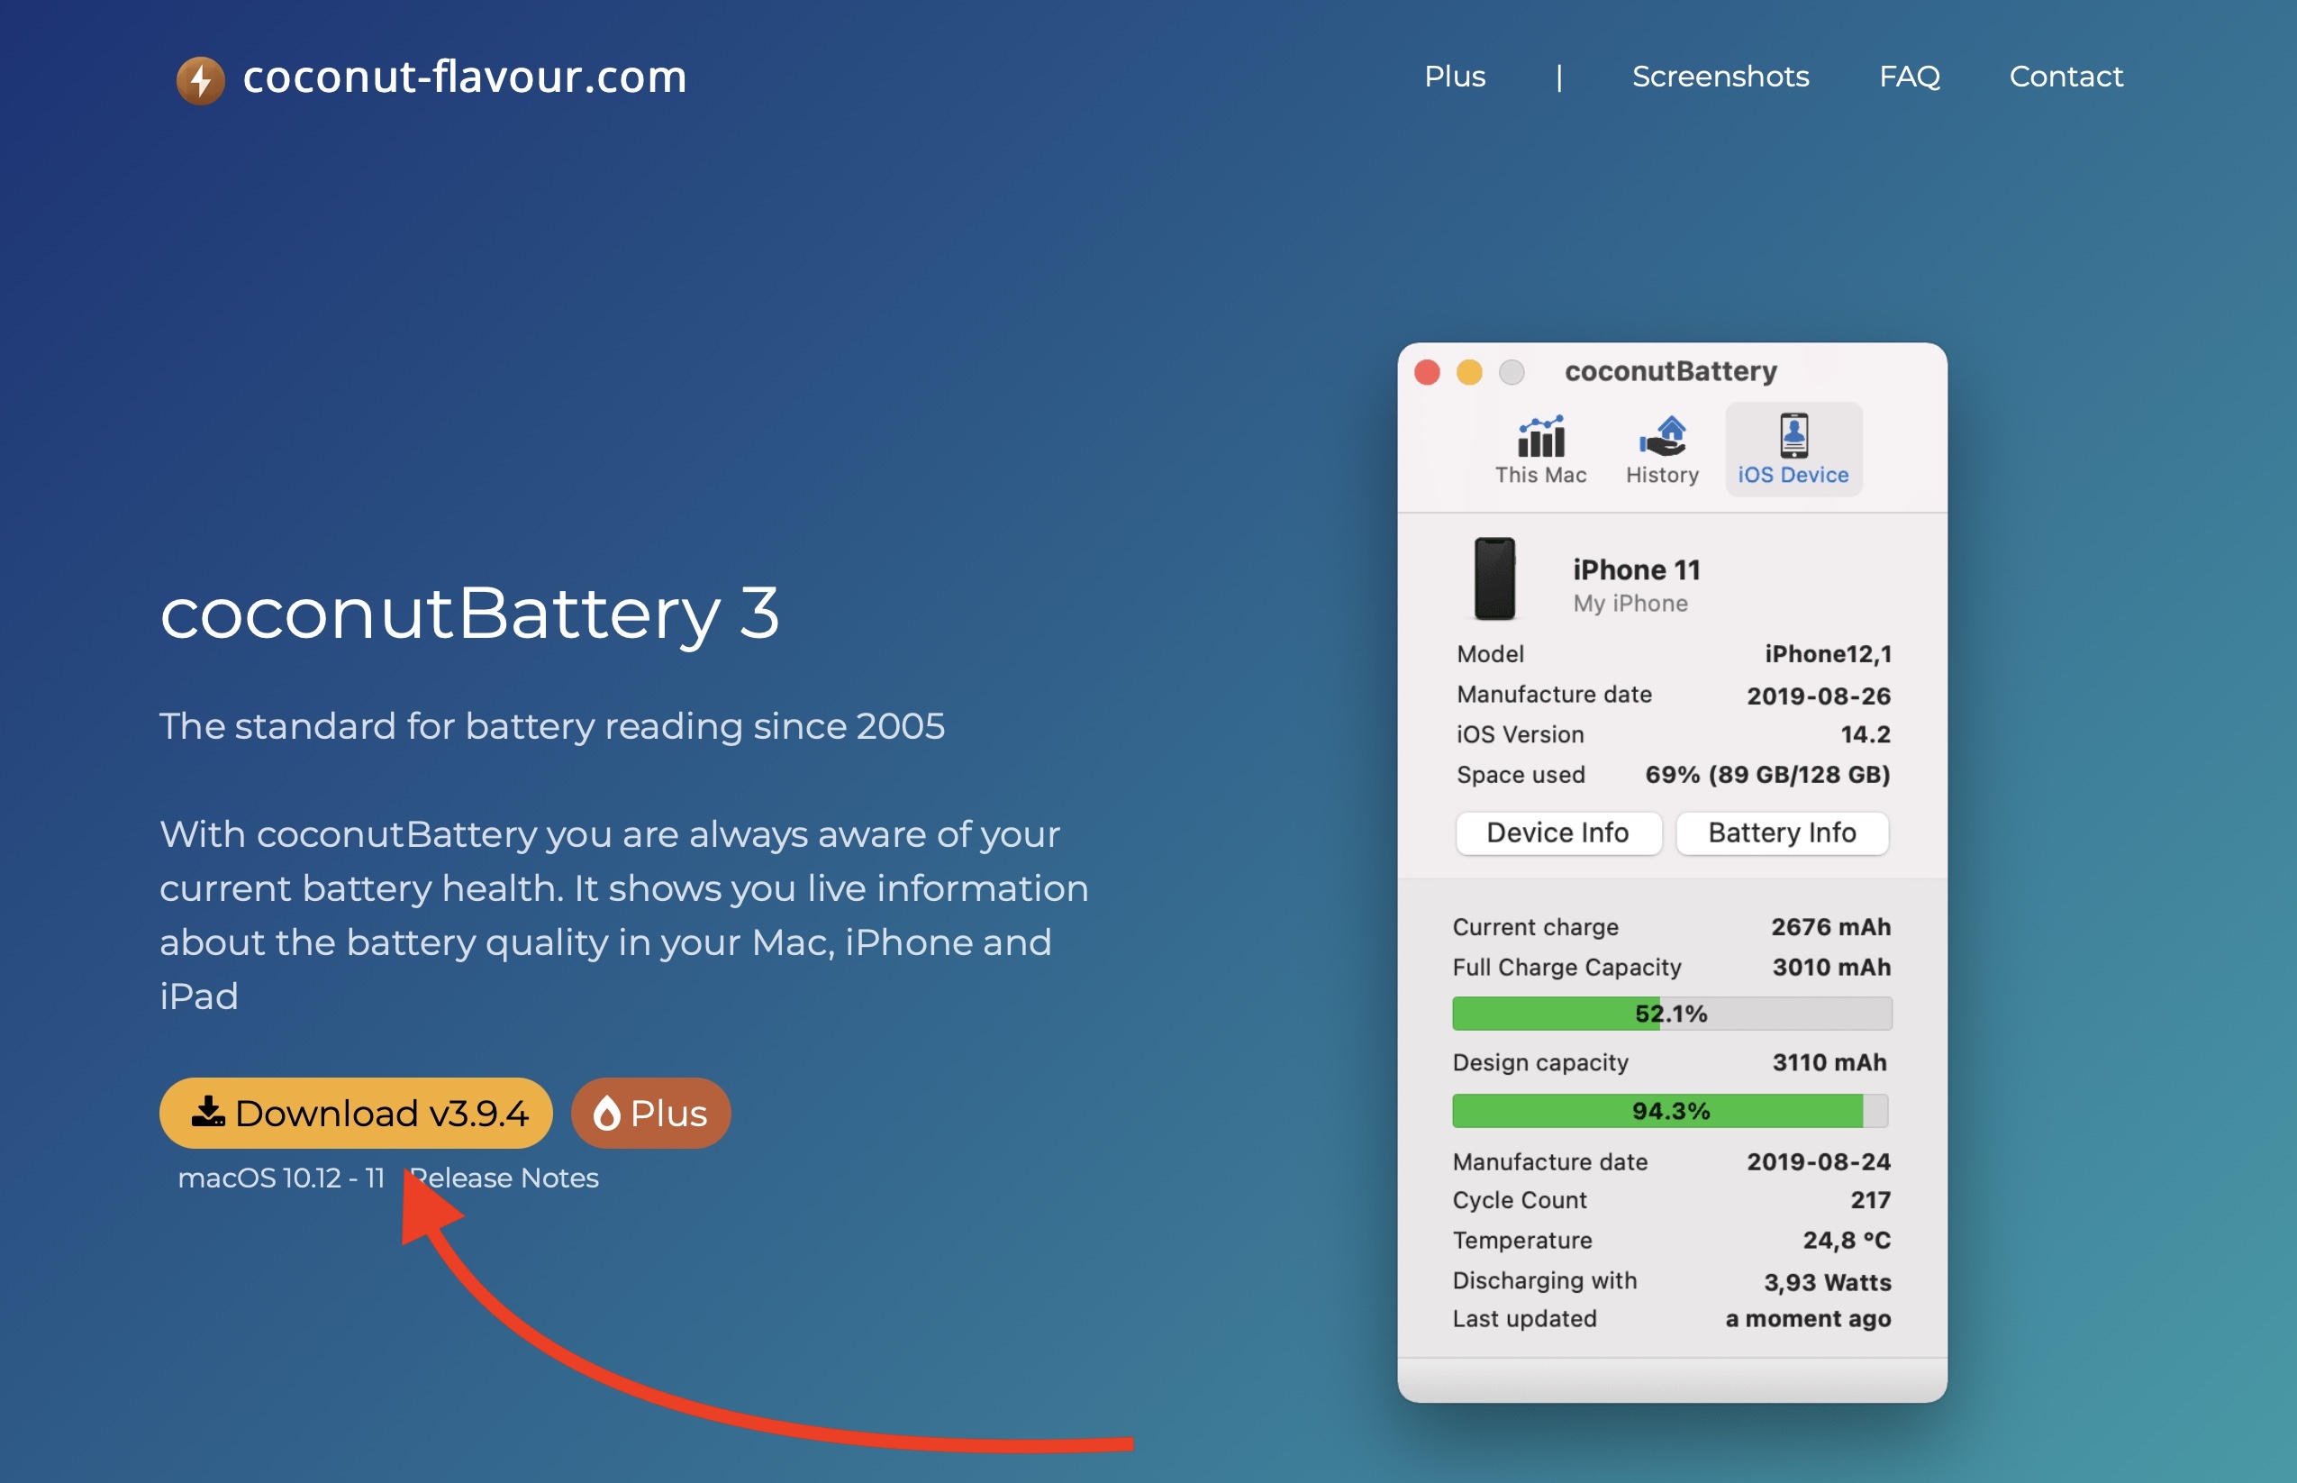Click the coconut-flavour.com lightning logo icon
The height and width of the screenshot is (1483, 2297).
click(200, 80)
